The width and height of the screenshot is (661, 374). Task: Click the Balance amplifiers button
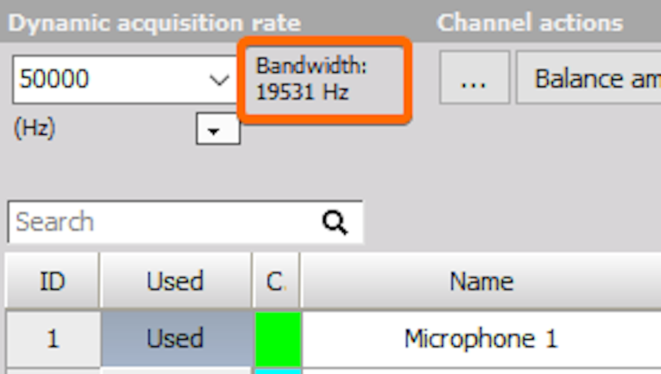pyautogui.click(x=589, y=77)
